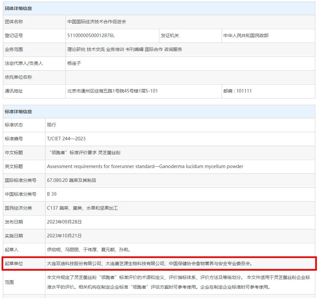Screen dimensions: 323x298
Task: Click the postal code 邮编：101111
Action: (x=237, y=91)
